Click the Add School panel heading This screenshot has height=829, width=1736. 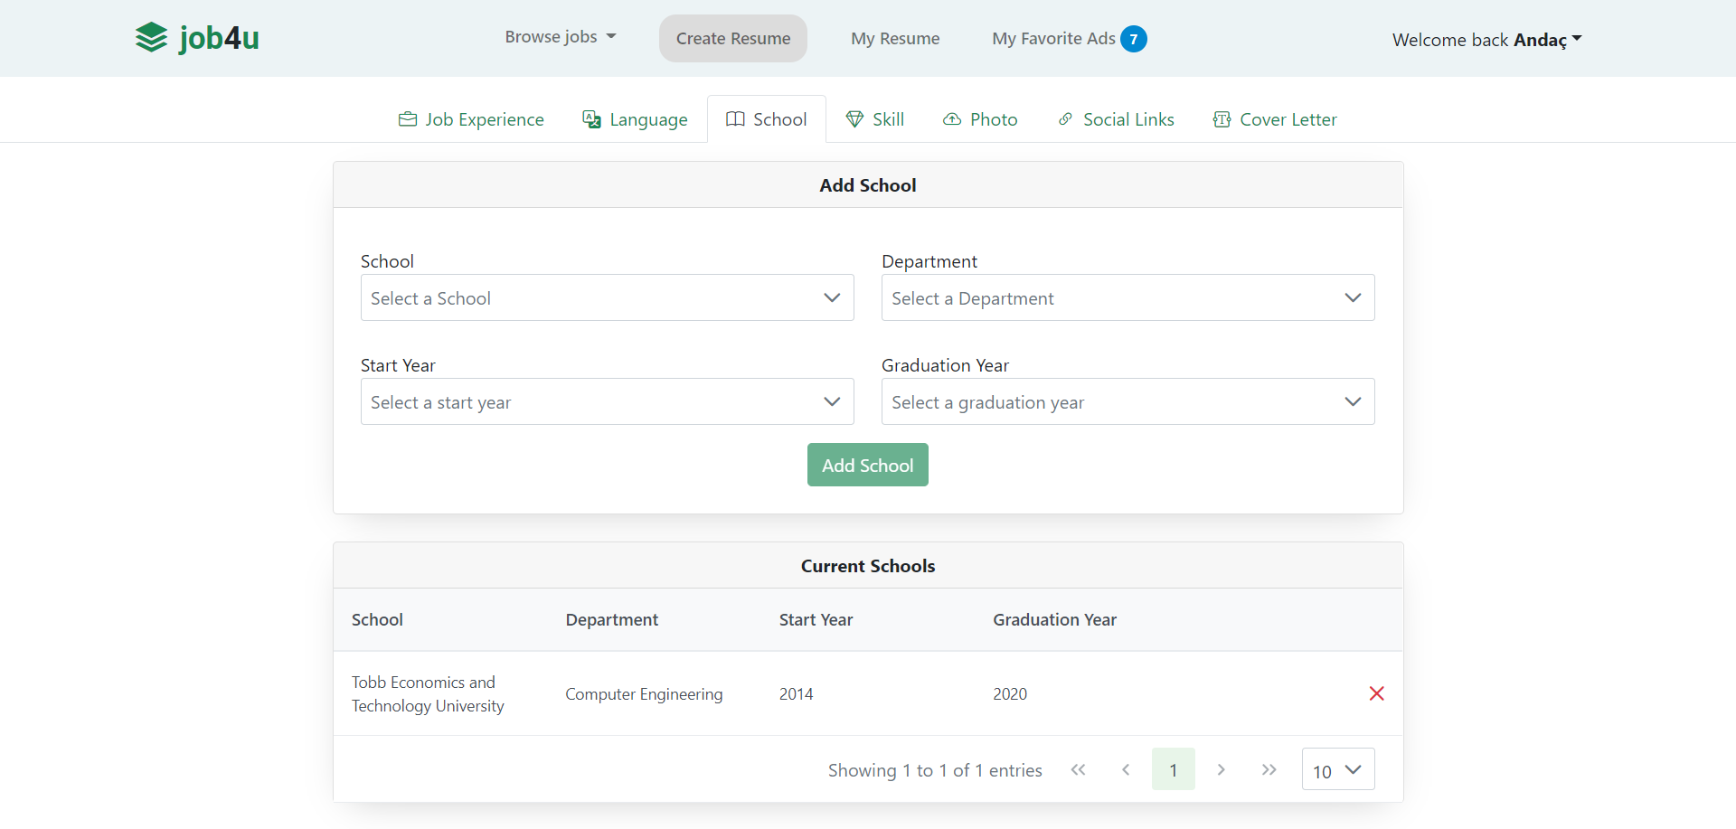[868, 185]
